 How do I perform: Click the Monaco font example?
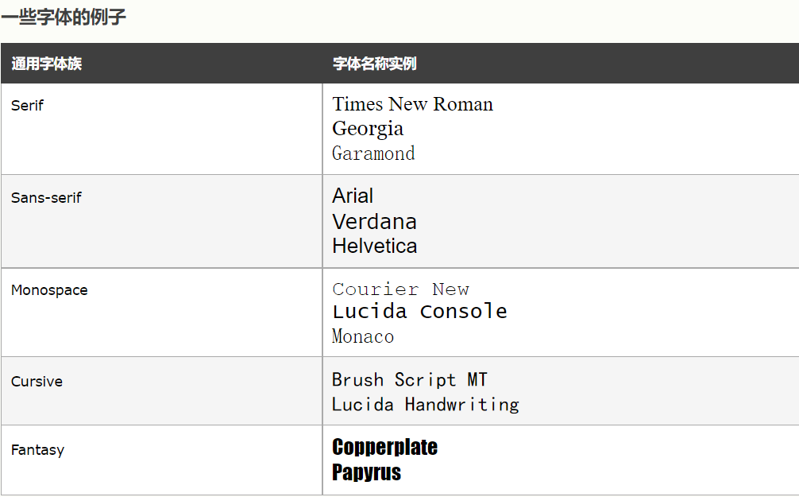pyautogui.click(x=363, y=336)
